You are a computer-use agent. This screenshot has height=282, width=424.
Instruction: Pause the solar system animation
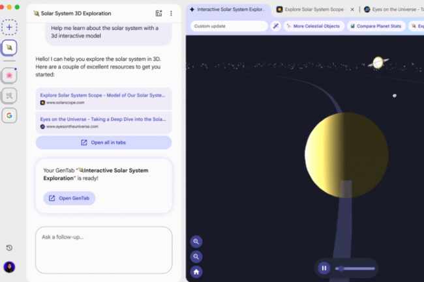[x=324, y=268]
